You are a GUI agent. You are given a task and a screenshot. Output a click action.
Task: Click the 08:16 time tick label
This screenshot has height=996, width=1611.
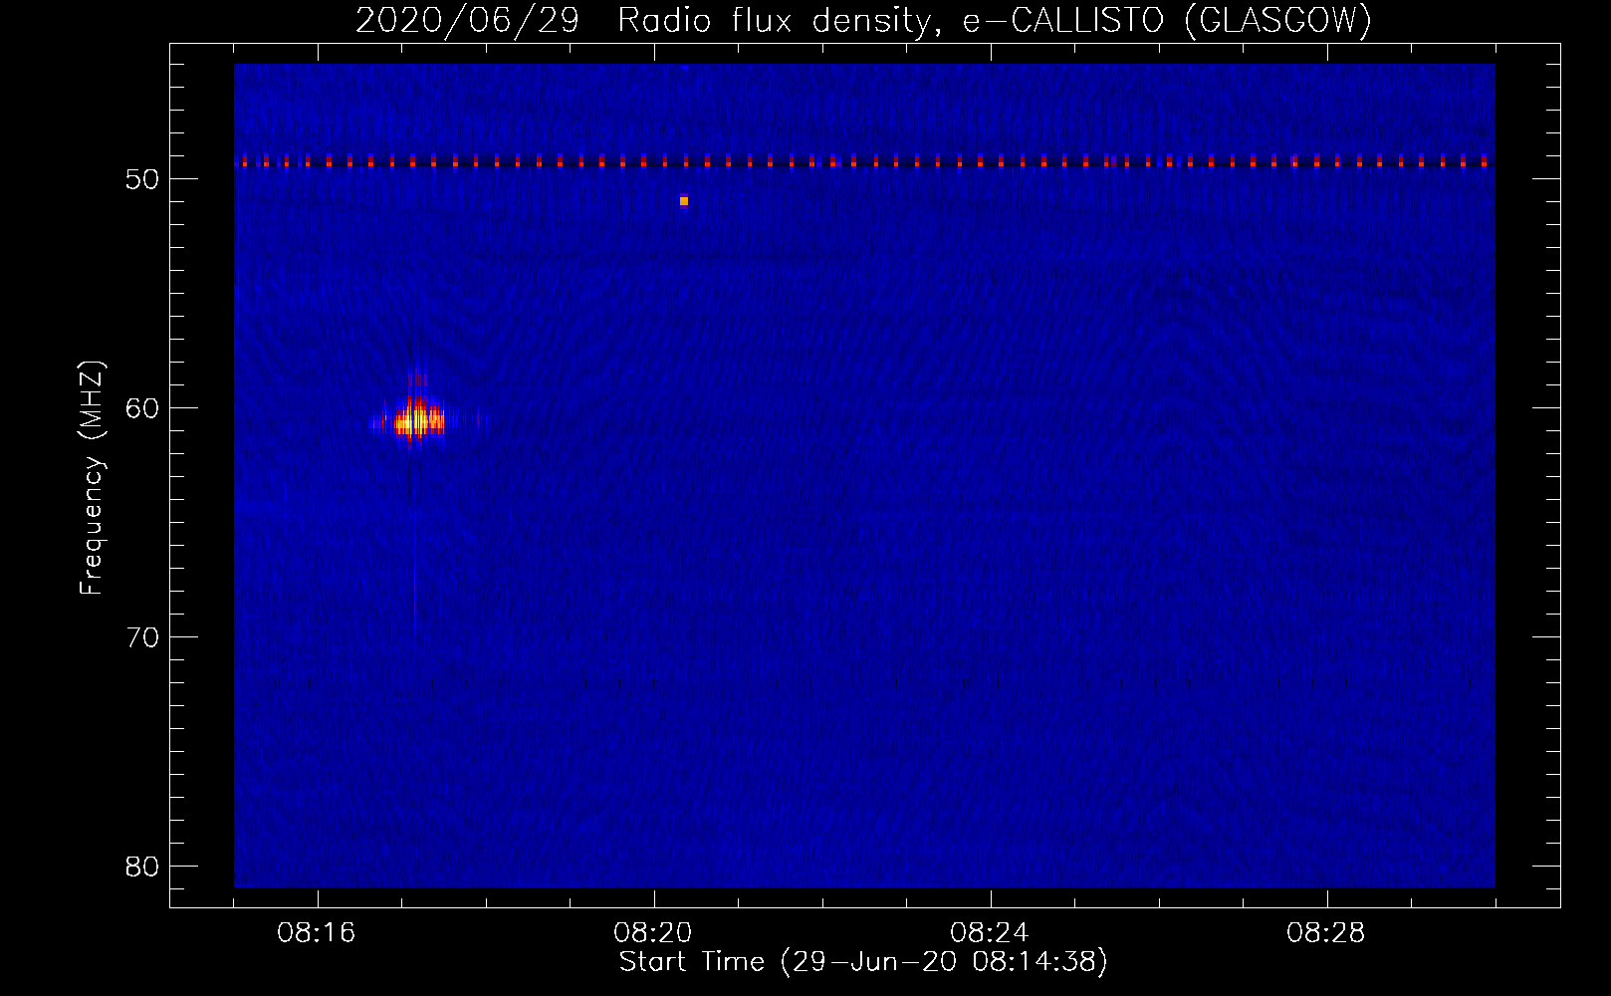(317, 933)
